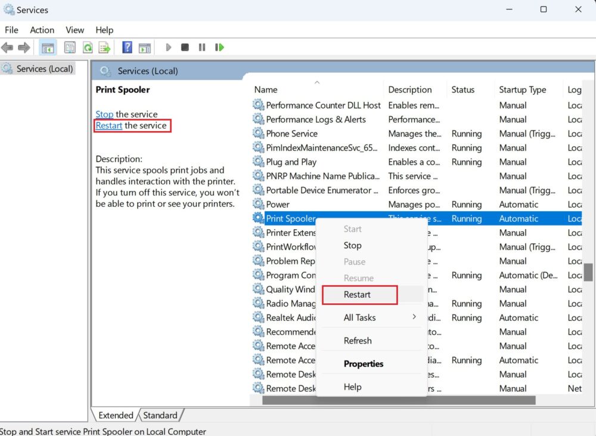Select Services (Local) in the left tree
This screenshot has width=596, height=436.
[x=45, y=69]
